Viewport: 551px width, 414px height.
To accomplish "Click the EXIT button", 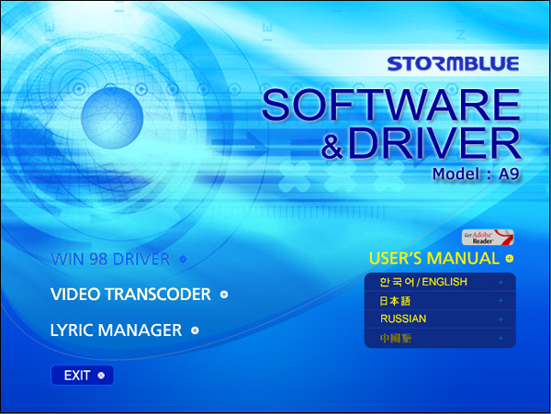I will point(83,375).
